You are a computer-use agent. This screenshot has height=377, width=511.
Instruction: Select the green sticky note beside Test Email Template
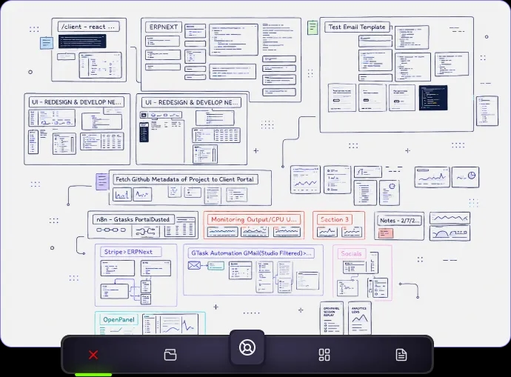click(313, 27)
